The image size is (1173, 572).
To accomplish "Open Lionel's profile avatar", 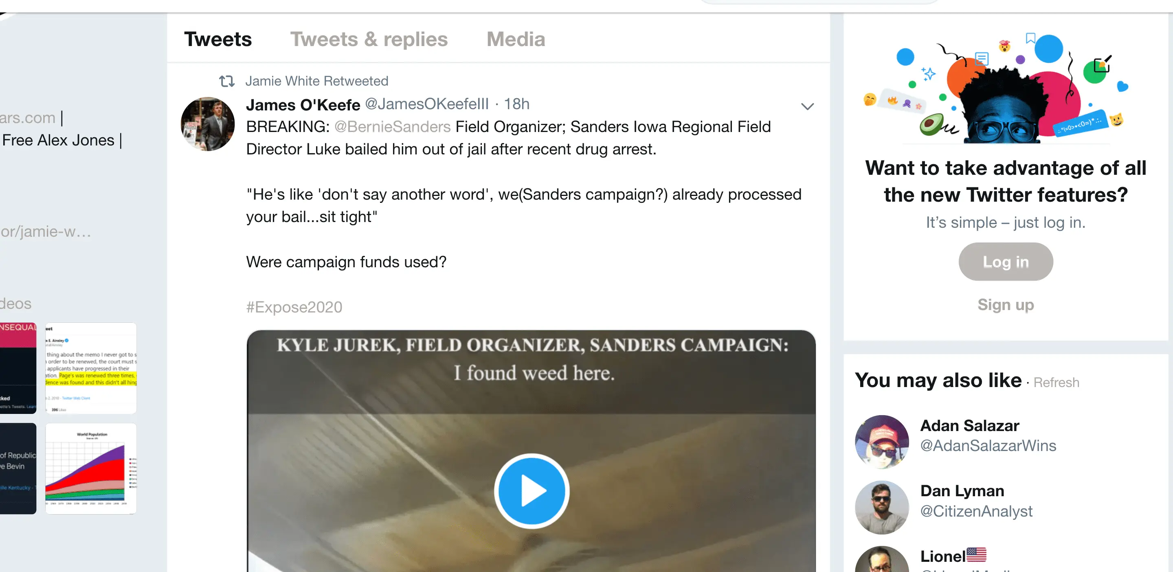I will [x=881, y=560].
